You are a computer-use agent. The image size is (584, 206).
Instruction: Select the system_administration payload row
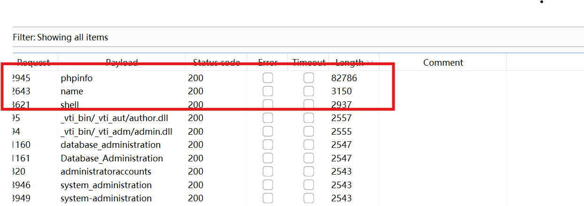click(x=106, y=185)
